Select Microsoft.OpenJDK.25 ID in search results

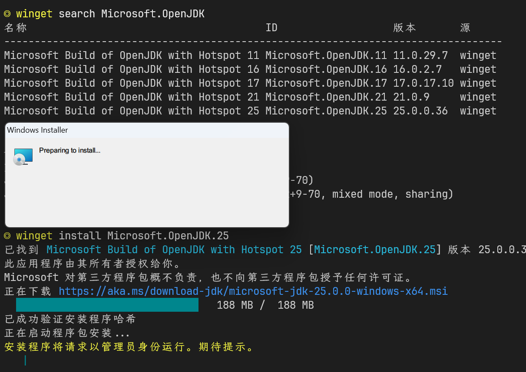click(x=326, y=111)
